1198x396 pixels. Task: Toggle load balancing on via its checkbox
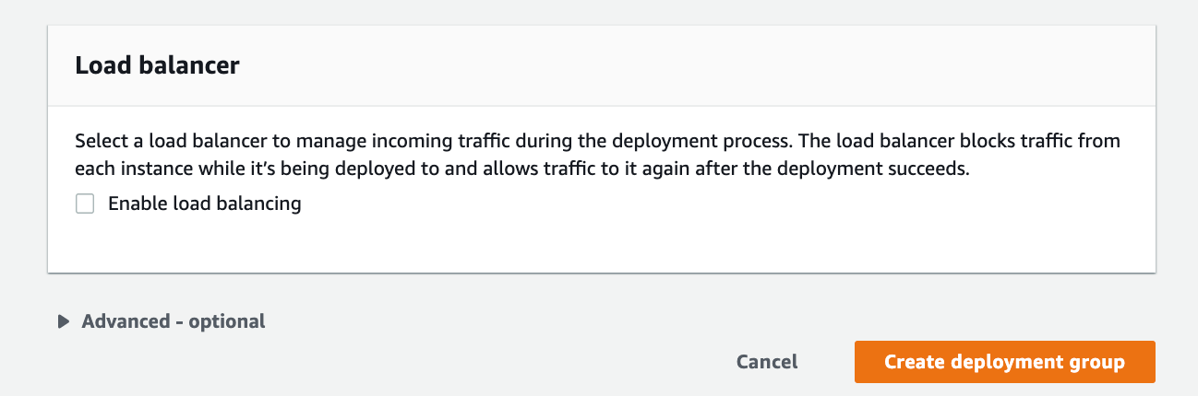(85, 204)
